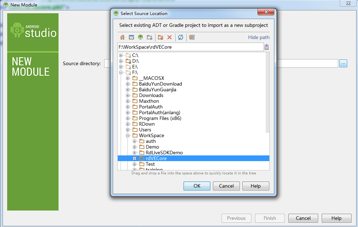Screen dimensions: 358x227
Task: Select the highlighted rdVECore folder
Action: tap(156, 159)
